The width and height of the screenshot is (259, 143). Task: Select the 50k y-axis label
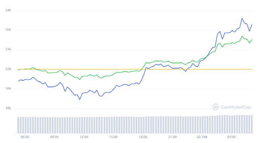(x=8, y=89)
